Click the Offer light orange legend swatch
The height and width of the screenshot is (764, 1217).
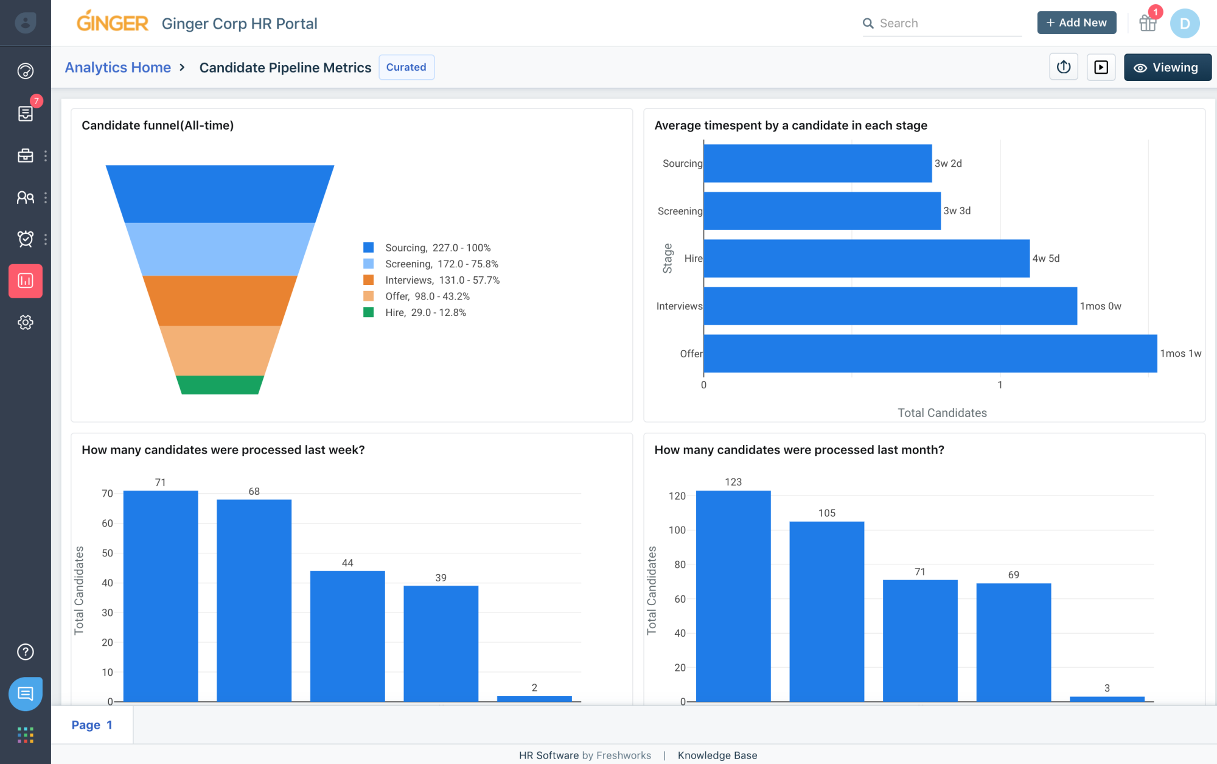(368, 296)
